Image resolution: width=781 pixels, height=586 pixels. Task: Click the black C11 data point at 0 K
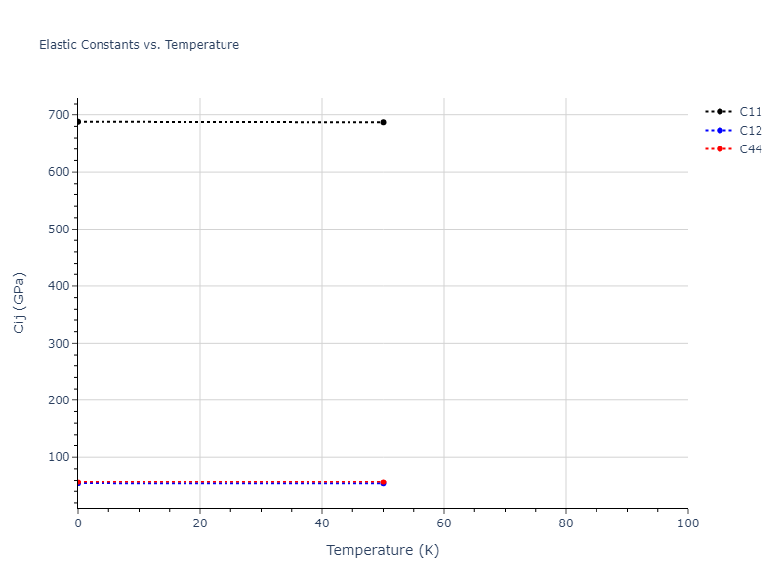tap(78, 122)
